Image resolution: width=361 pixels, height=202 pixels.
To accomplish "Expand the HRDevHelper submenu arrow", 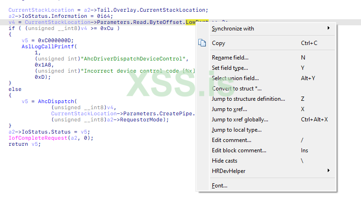I will (x=329, y=171).
